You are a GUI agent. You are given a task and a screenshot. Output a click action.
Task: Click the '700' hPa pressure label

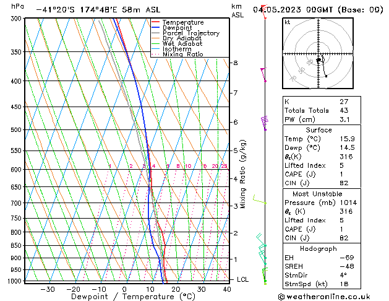[x=17, y=203]
